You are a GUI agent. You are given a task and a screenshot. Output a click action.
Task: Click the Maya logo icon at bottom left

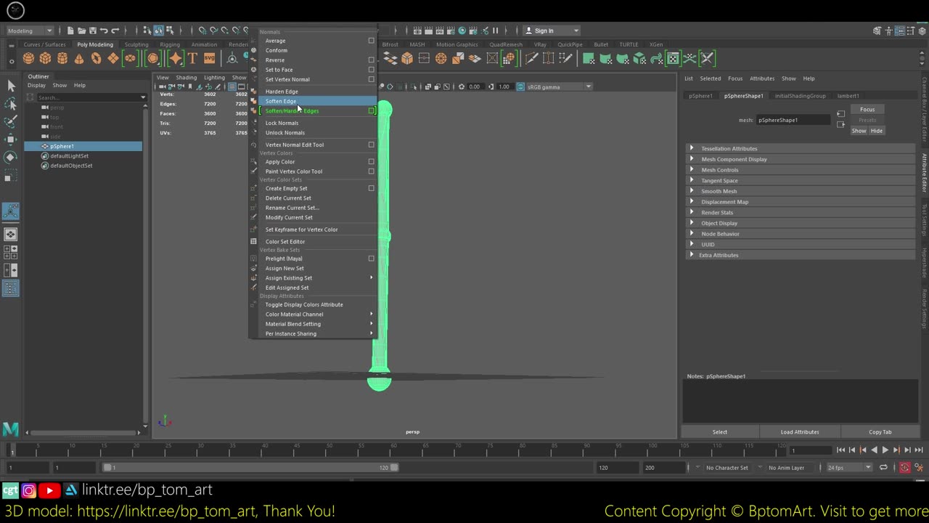click(10, 429)
